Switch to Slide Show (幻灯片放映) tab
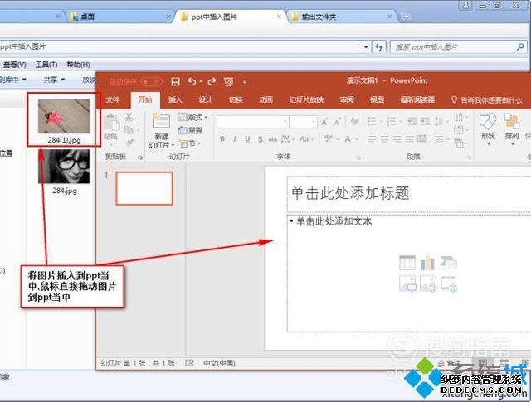531x402 pixels. coord(306,99)
